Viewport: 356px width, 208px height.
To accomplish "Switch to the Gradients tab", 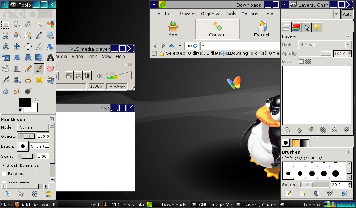I will click(305, 143).
